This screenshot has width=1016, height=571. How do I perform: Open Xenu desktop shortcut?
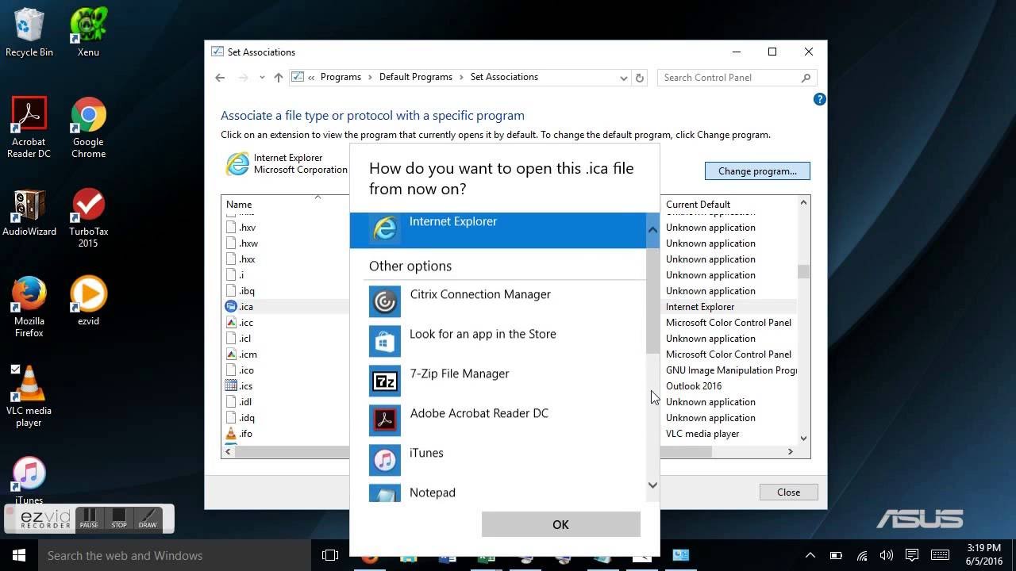tap(88, 33)
